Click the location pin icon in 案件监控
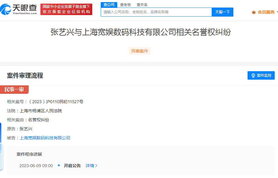This screenshot has height=178, width=278. 253,75
